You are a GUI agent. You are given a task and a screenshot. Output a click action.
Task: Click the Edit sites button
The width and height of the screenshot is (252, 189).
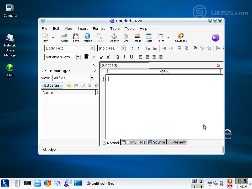click(x=52, y=85)
